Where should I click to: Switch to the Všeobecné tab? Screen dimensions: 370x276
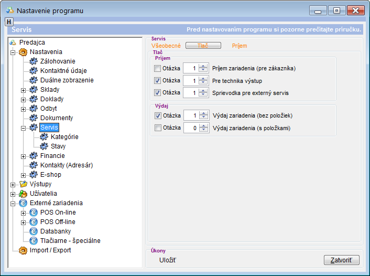[x=166, y=46]
